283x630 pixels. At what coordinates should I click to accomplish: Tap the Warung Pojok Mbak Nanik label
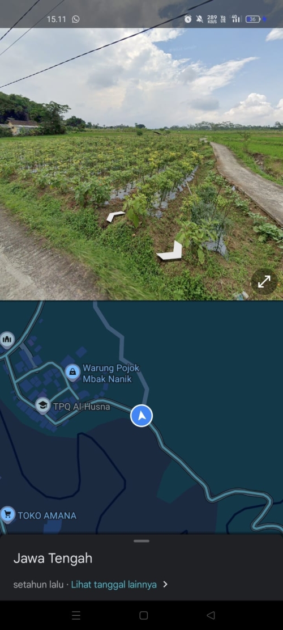click(111, 373)
